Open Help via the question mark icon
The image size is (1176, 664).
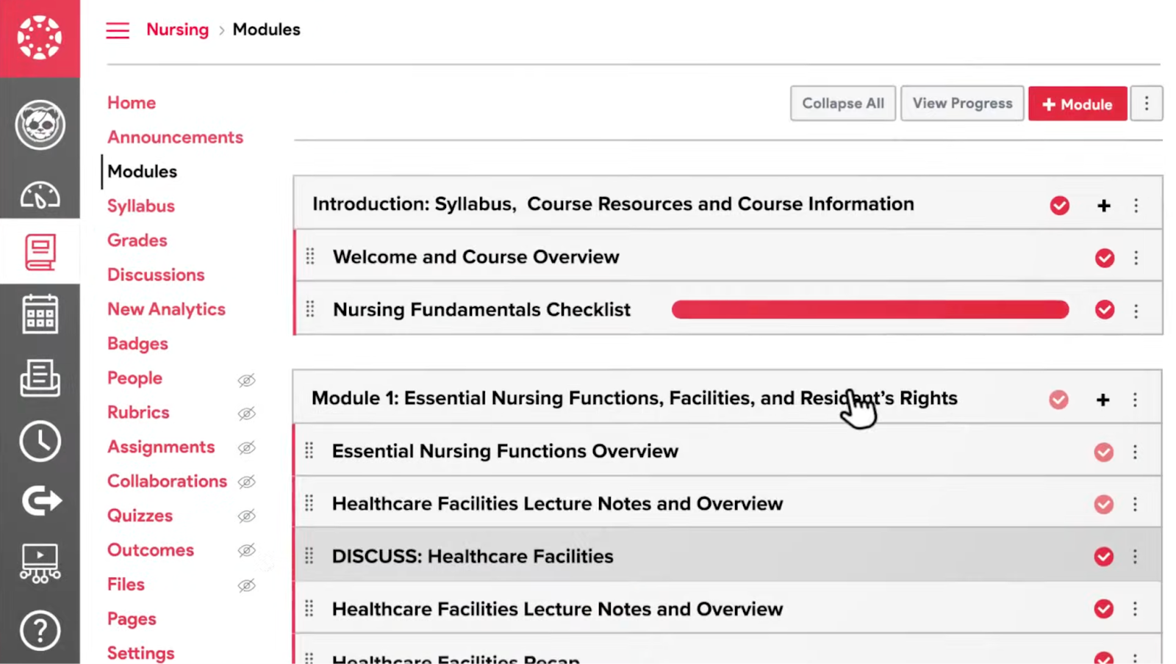40,630
